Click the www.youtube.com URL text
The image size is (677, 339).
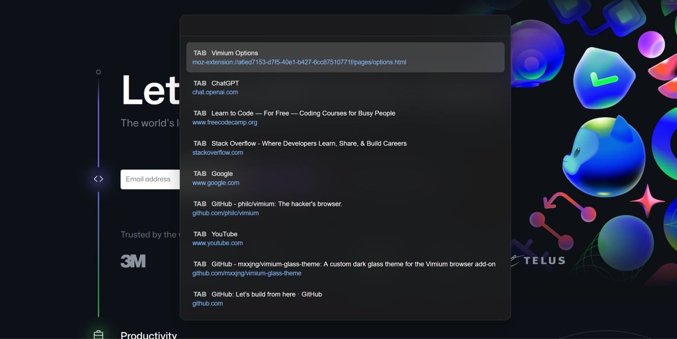pyautogui.click(x=218, y=243)
